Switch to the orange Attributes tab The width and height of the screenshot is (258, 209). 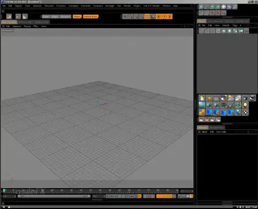(202, 128)
